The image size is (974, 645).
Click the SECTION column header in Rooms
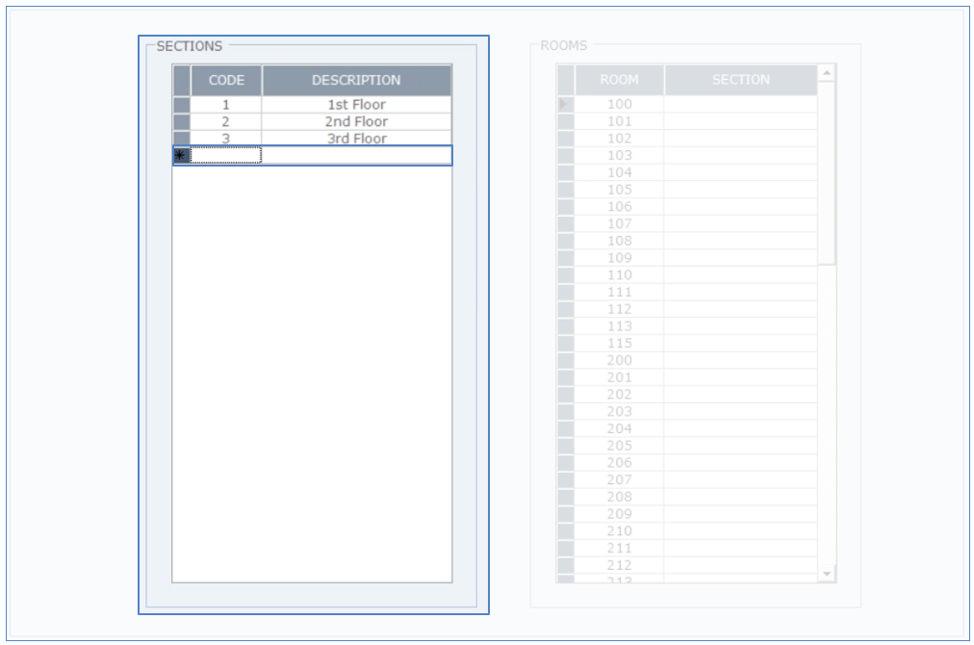click(x=740, y=80)
